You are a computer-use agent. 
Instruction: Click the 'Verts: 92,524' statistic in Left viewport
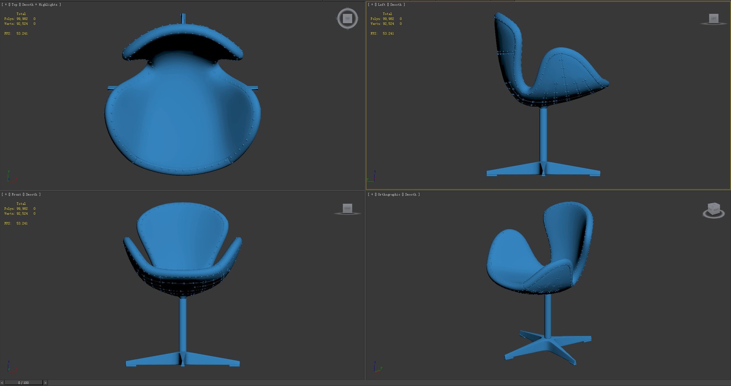(382, 24)
